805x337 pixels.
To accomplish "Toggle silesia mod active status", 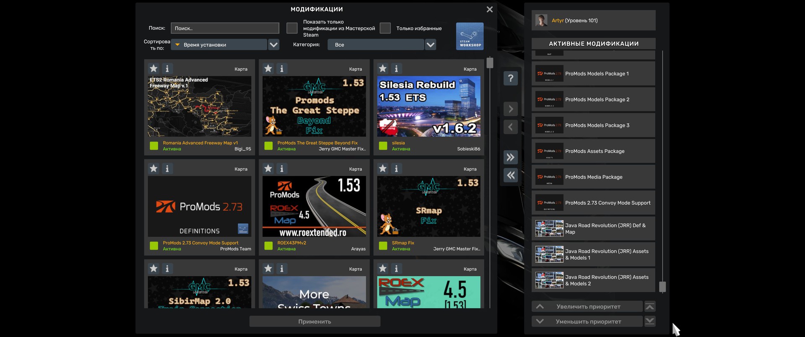I will (383, 146).
